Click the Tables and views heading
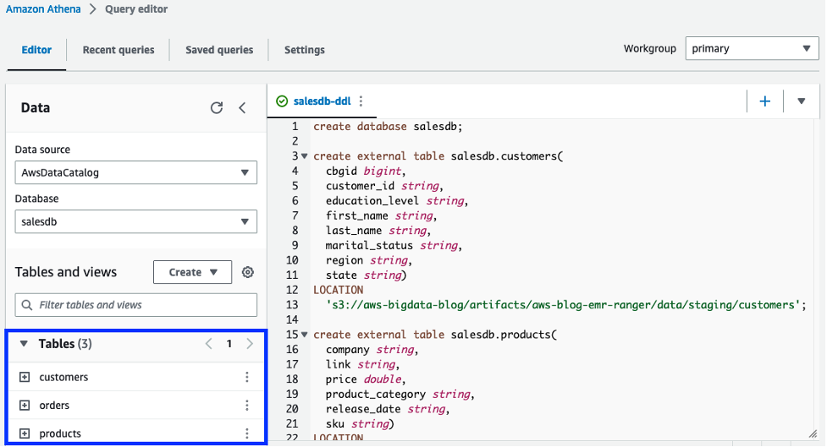The height and width of the screenshot is (447, 827). click(x=66, y=272)
